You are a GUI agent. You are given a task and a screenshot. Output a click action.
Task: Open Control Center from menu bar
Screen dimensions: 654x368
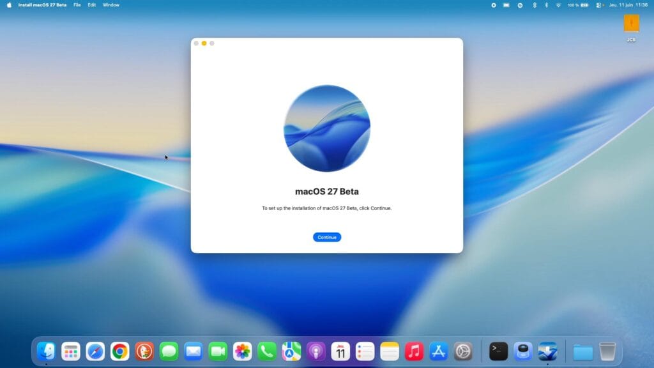599,5
